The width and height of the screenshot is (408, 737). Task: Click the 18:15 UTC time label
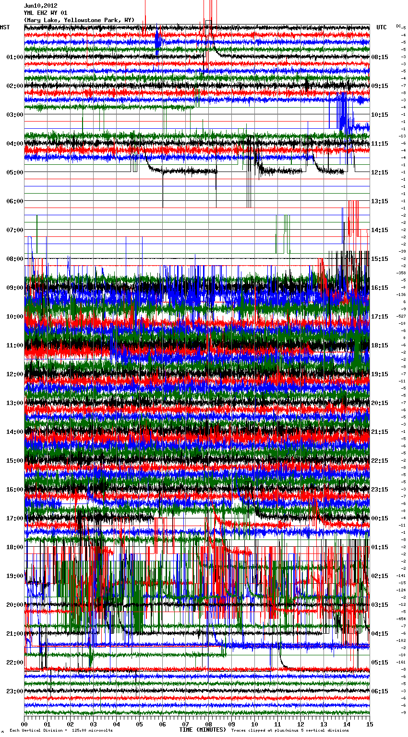(x=380, y=345)
